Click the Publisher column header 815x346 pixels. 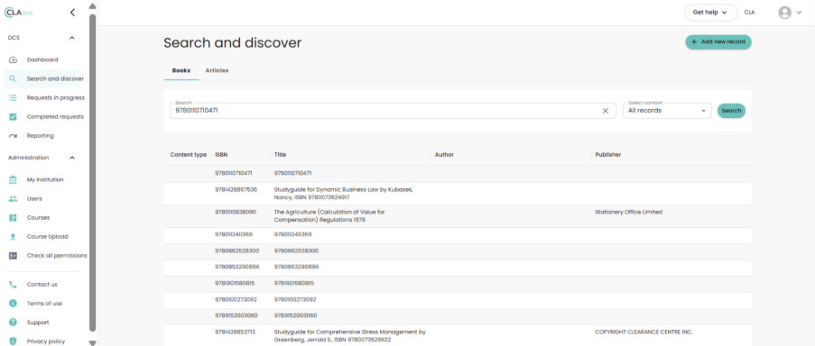coord(608,155)
